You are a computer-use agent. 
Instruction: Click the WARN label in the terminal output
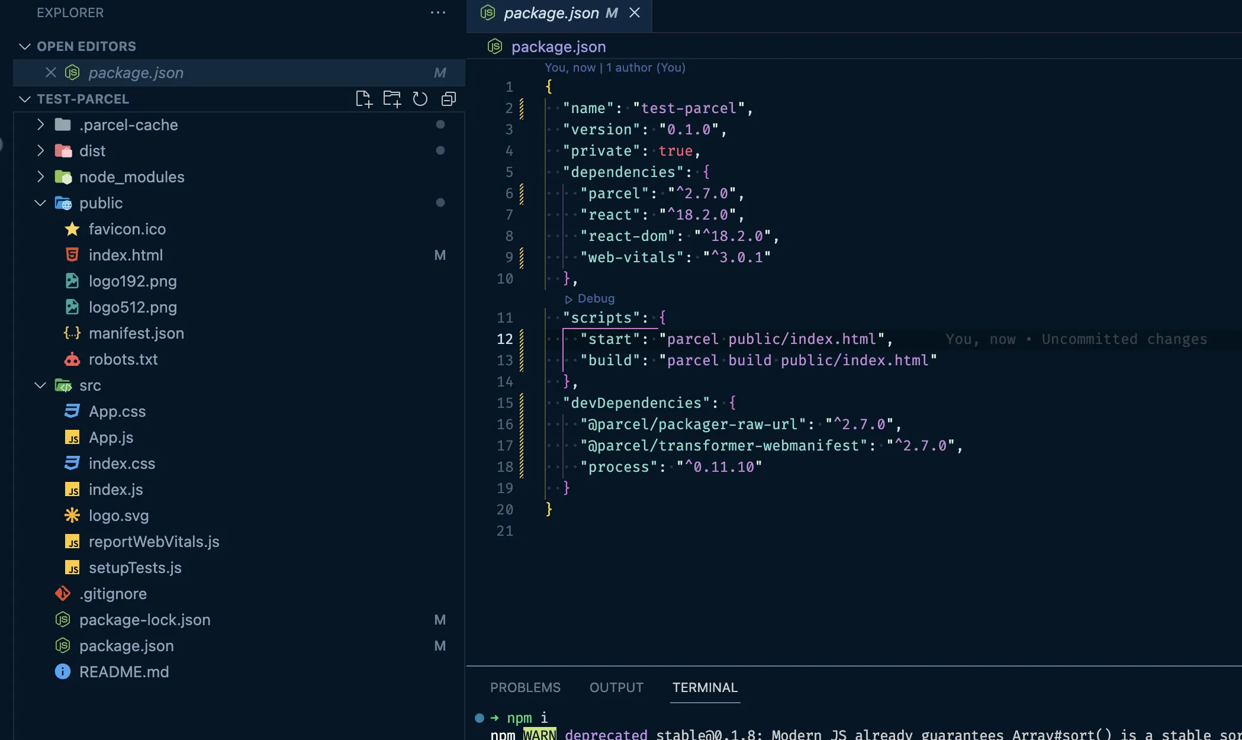tap(539, 734)
